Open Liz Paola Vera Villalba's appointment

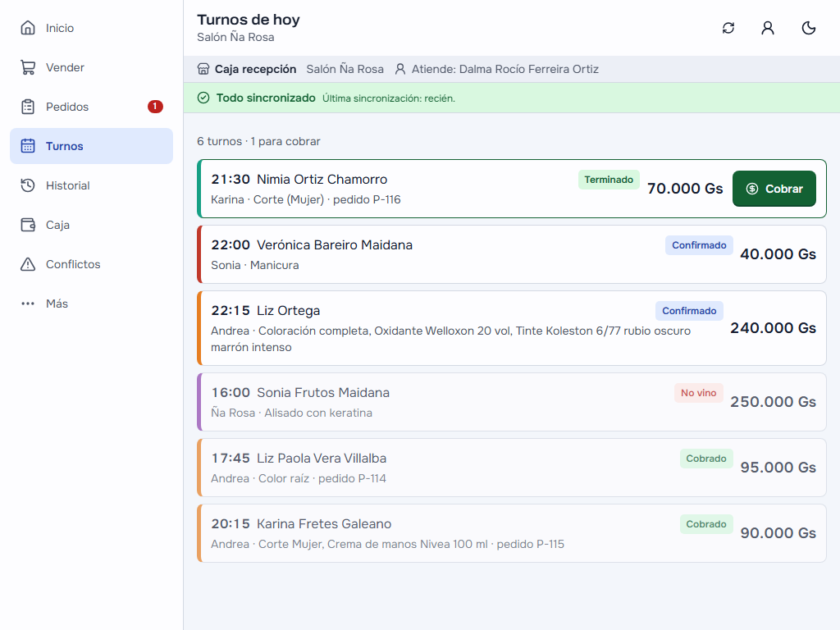pyautogui.click(x=512, y=468)
